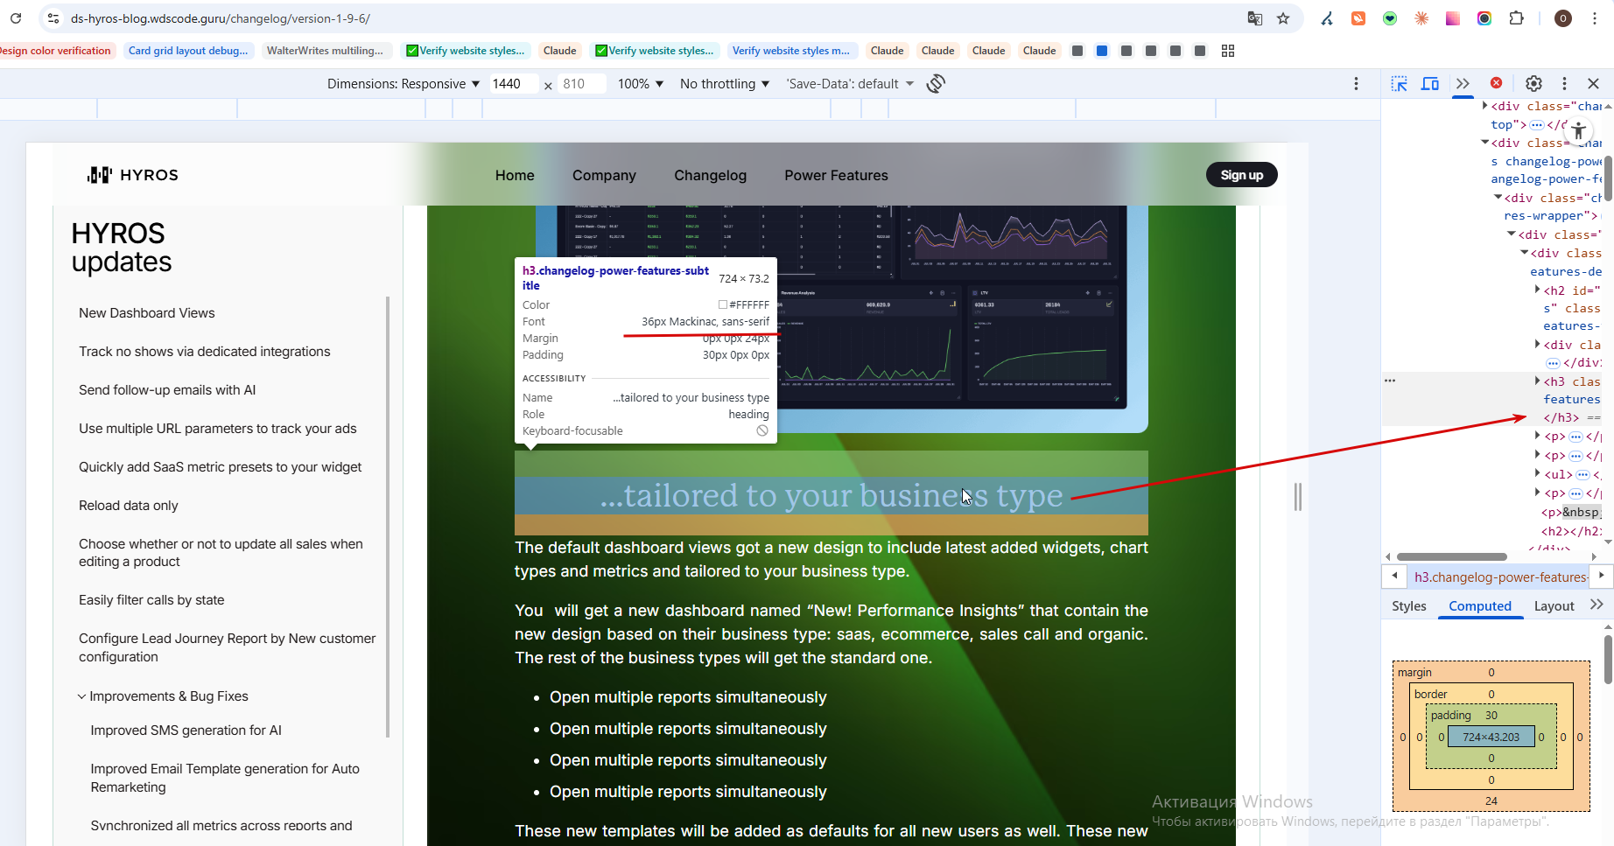Open the tab groups grid icon
Screen dimensions: 1614x846
[x=1228, y=51]
